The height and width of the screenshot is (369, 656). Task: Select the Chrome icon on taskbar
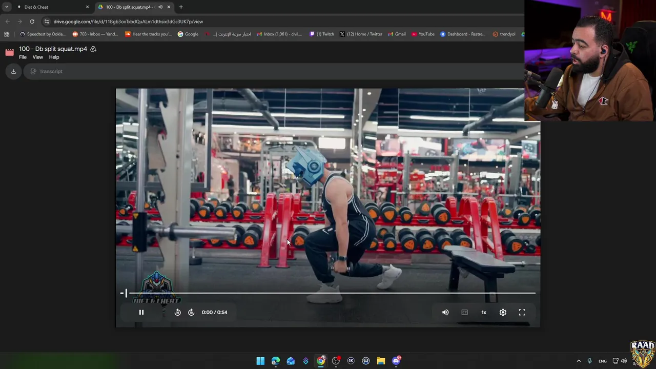[321, 361]
